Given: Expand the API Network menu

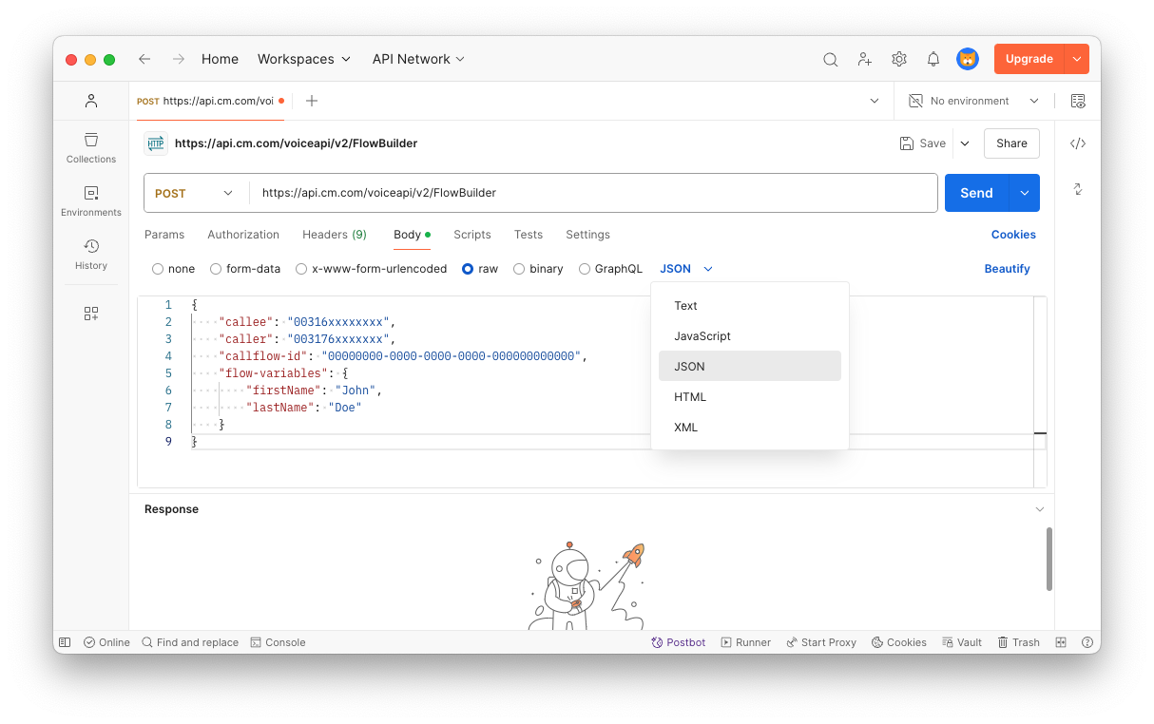Looking at the screenshot, I should 418,59.
